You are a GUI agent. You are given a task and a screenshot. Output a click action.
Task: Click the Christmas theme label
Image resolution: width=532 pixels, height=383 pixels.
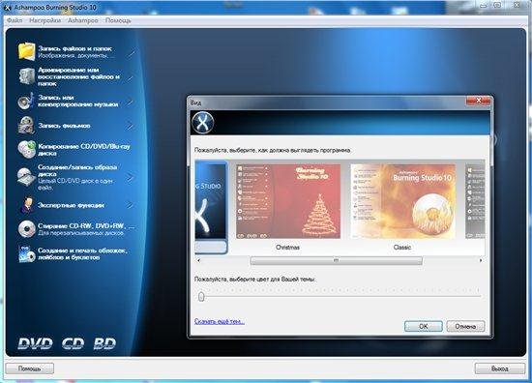[x=287, y=248]
